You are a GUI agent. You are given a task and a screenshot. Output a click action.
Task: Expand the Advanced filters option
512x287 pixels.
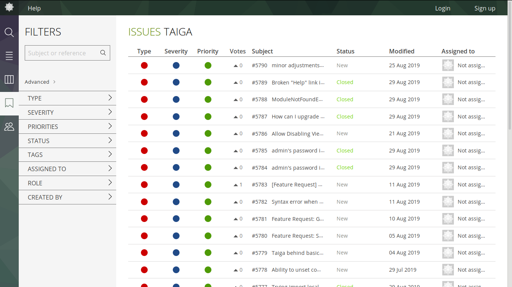pos(40,82)
